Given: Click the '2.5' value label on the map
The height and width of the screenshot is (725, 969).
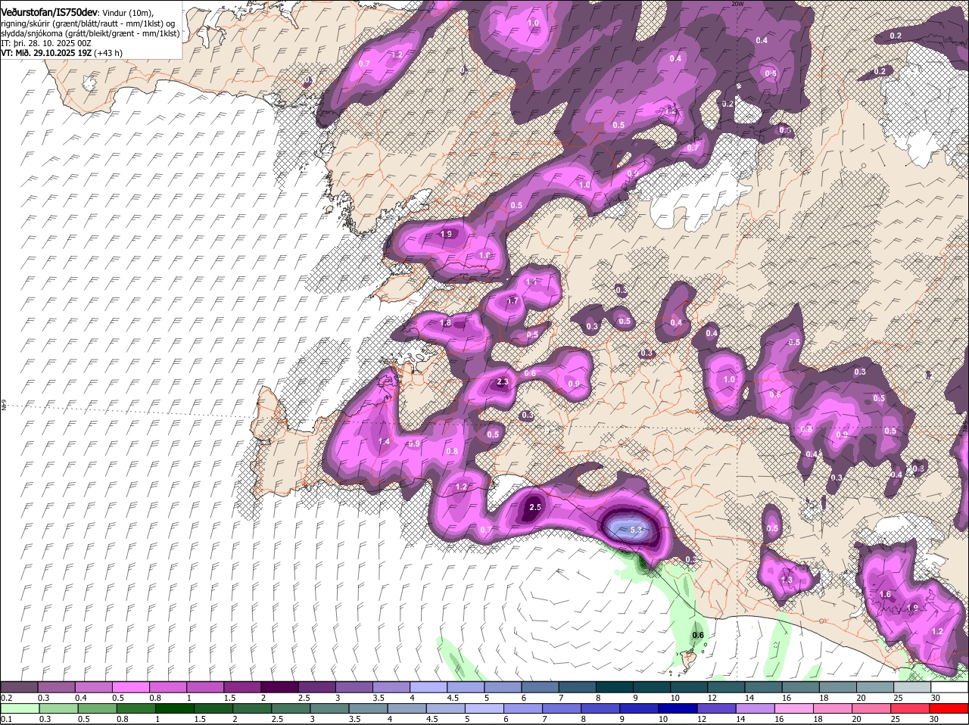Looking at the screenshot, I should [535, 507].
